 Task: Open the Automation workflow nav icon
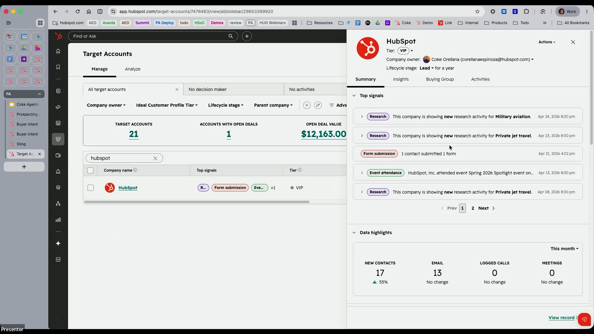tap(58, 203)
